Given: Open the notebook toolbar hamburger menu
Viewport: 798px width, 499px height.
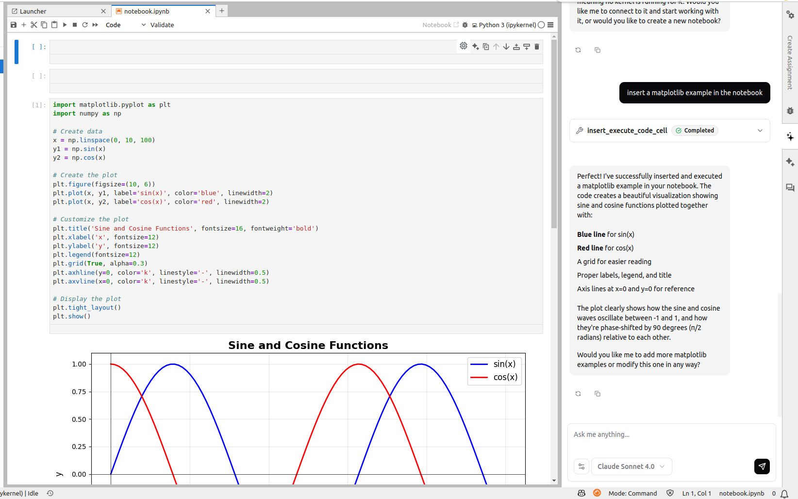Looking at the screenshot, I should click(x=550, y=25).
